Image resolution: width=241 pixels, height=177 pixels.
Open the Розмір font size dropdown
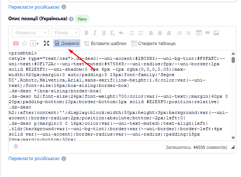[x=65, y=33]
